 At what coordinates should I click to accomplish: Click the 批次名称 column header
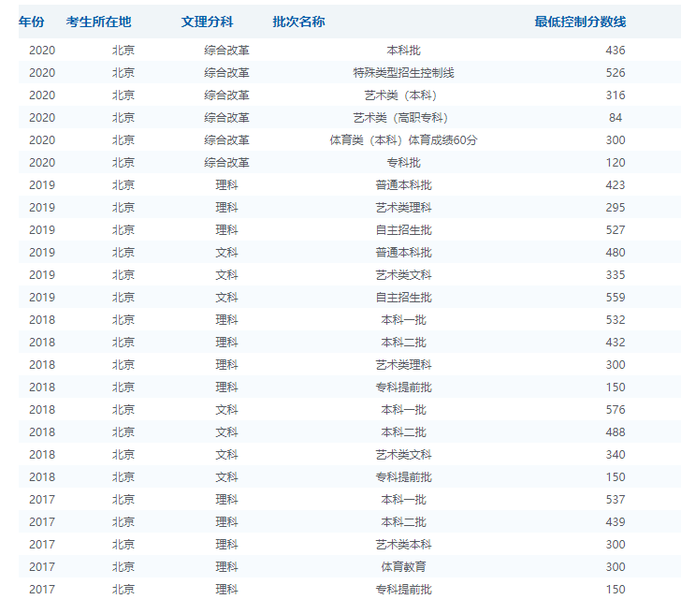(298, 22)
